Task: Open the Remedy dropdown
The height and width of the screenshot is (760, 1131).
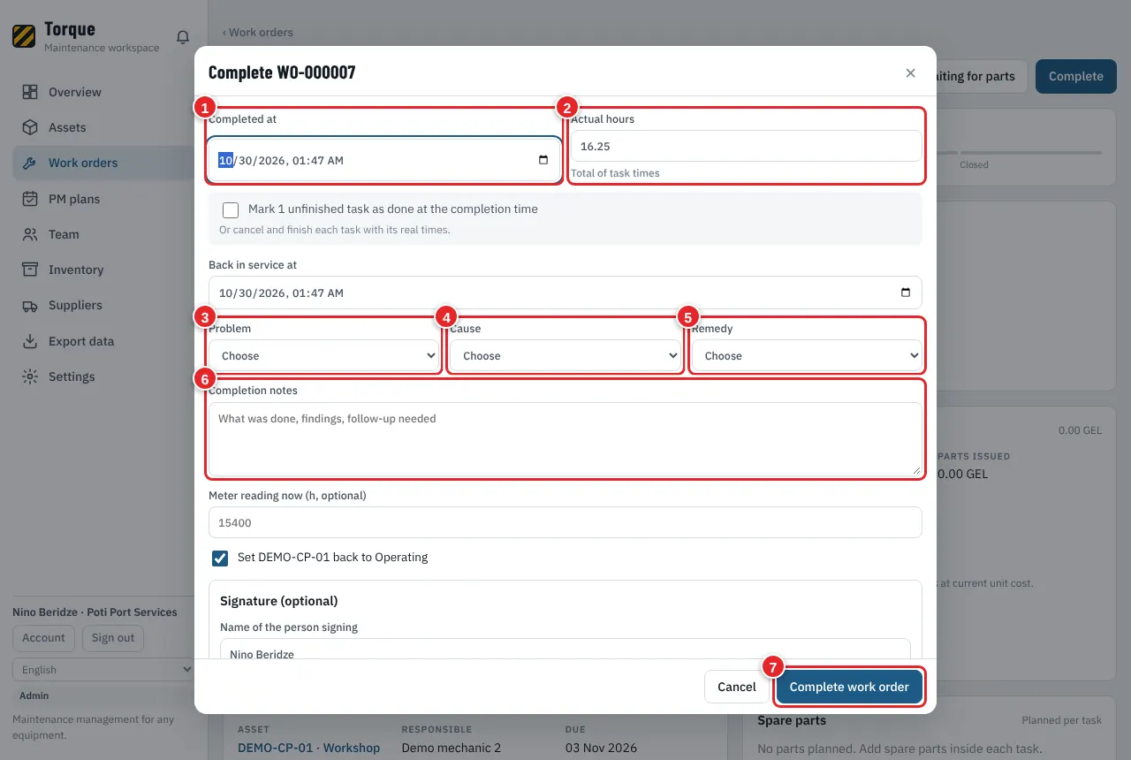Action: pos(807,356)
